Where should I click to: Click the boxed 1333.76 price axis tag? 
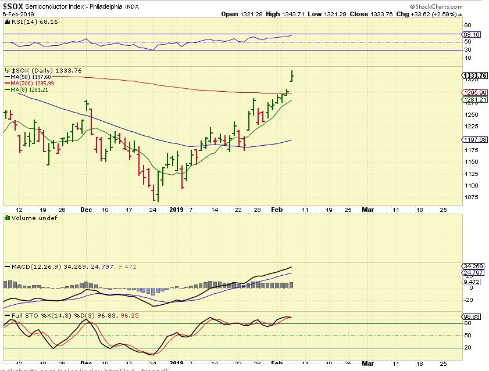[x=474, y=75]
